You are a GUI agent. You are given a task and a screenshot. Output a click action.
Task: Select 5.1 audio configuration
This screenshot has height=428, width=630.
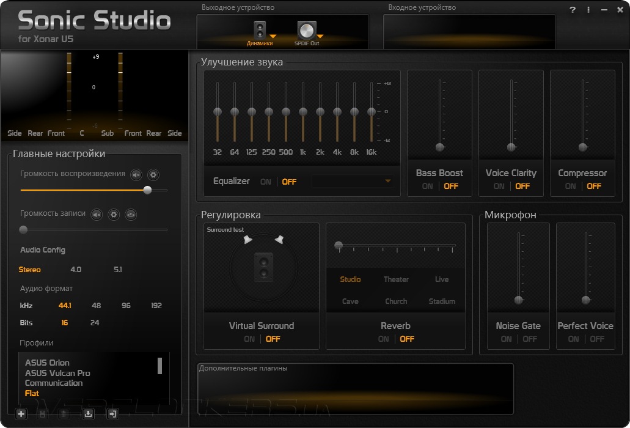[118, 269]
